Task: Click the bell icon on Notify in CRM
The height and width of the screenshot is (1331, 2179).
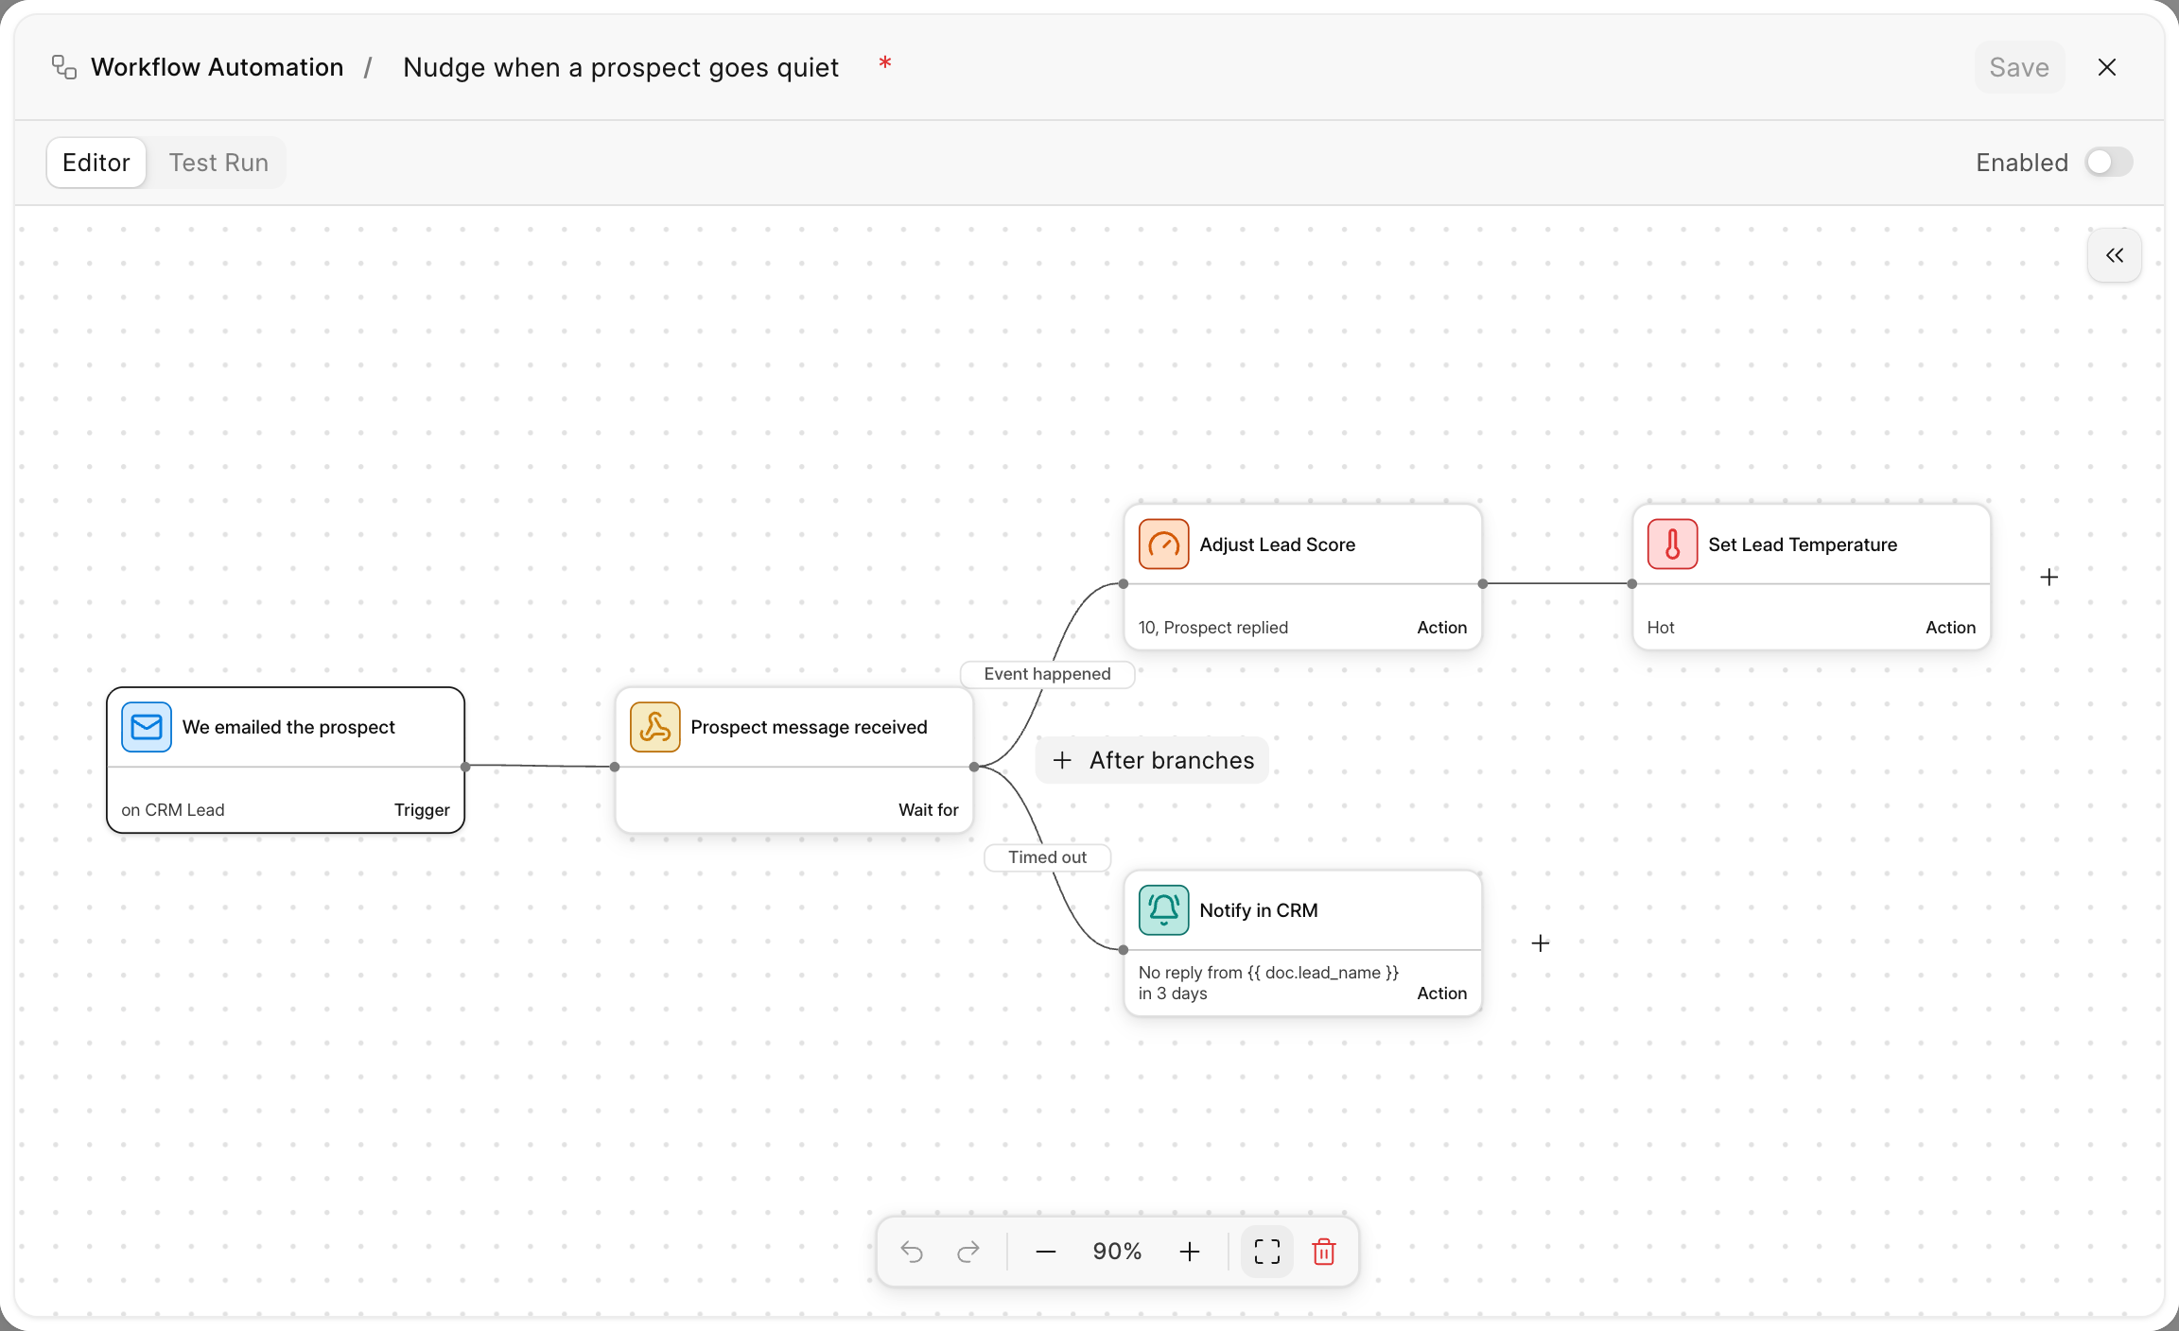Action: pos(1164,910)
